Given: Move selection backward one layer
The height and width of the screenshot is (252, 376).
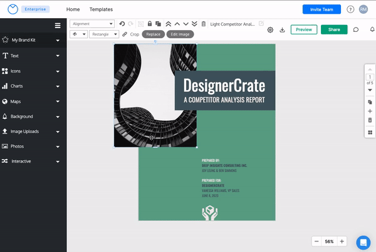Looking at the screenshot, I should (x=186, y=24).
